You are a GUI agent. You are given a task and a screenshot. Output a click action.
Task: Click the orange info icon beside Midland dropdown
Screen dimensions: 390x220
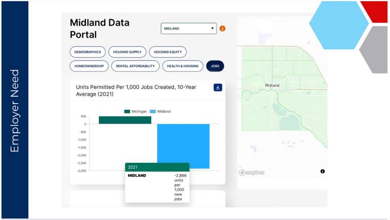222,29
